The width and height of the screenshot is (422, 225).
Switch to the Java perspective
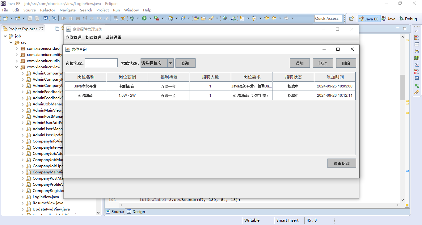(389, 19)
